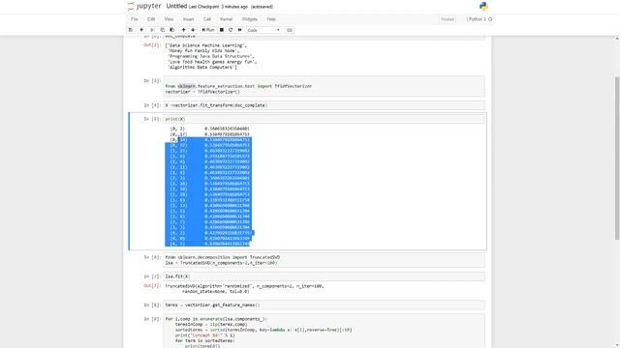The image size is (620, 348).
Task: Open the command palette keyboard icon
Action: tap(290, 30)
